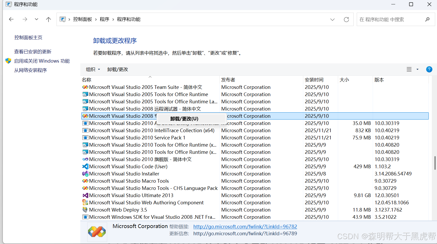This screenshot has width=437, height=244.
Task: Open 从网络安装程序 link
Action: coord(30,70)
